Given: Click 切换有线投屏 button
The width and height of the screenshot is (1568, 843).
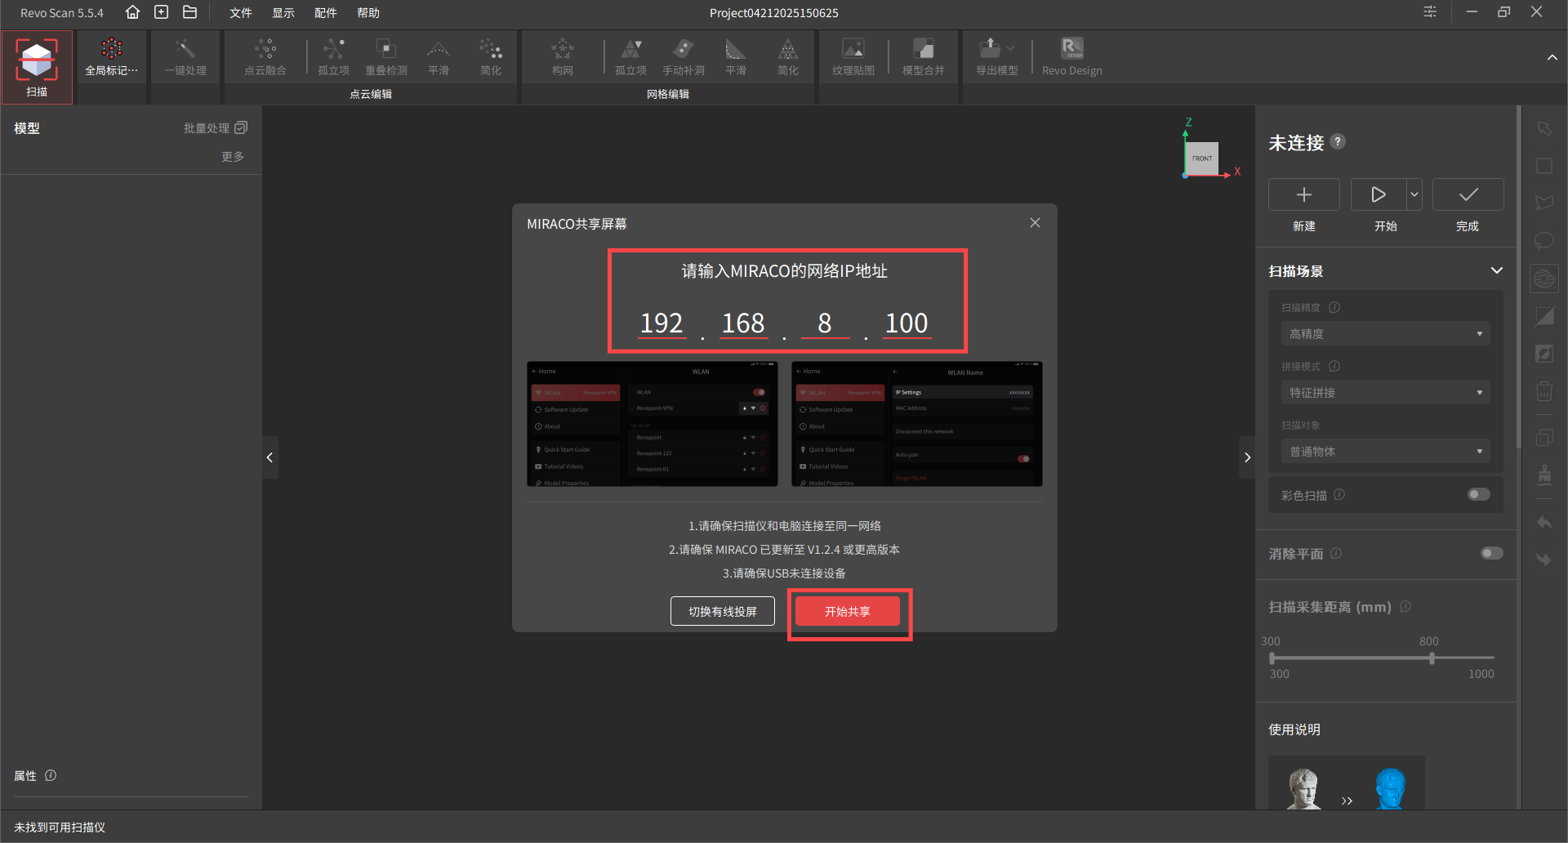Looking at the screenshot, I should [x=723, y=611].
